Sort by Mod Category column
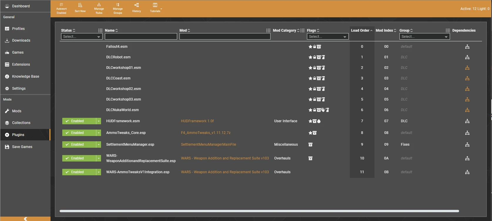Image resolution: width=492 pixels, height=221 pixels. coord(286,30)
